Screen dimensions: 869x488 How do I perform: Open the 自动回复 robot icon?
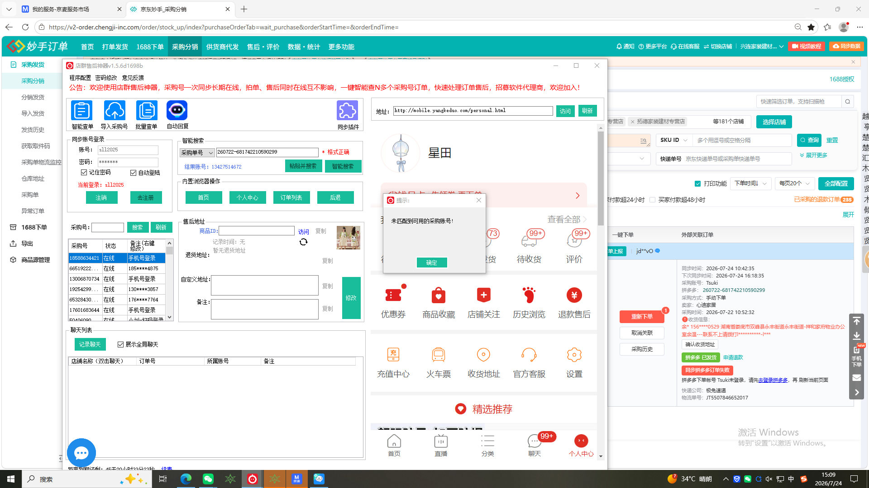[177, 111]
